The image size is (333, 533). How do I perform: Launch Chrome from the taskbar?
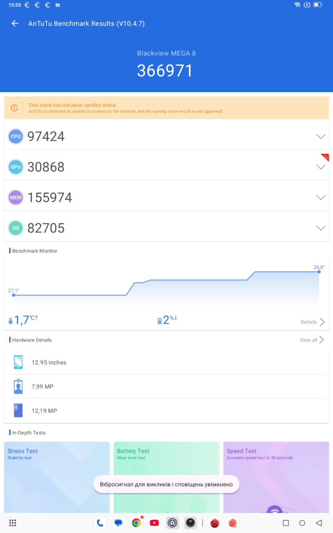coord(136,523)
